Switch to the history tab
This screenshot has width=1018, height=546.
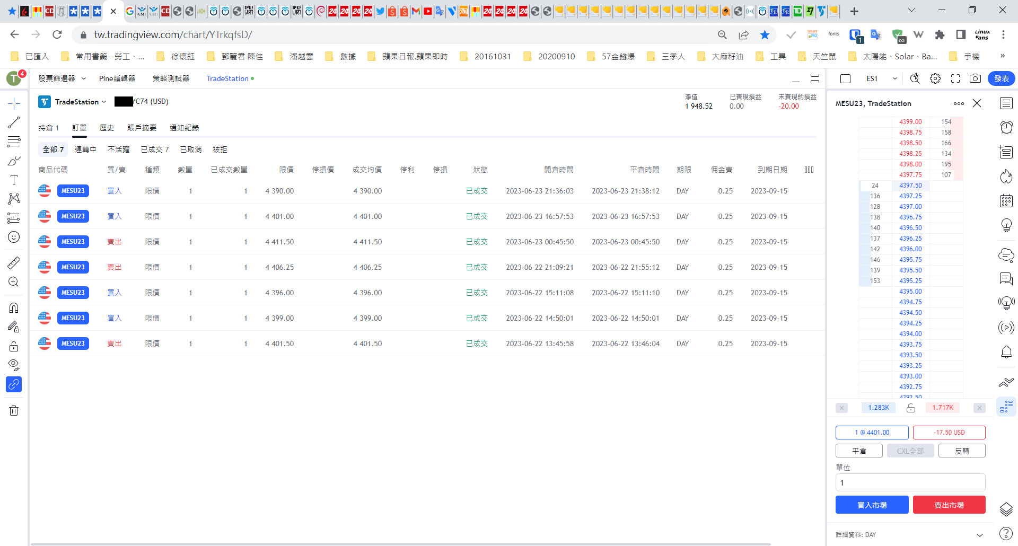107,128
